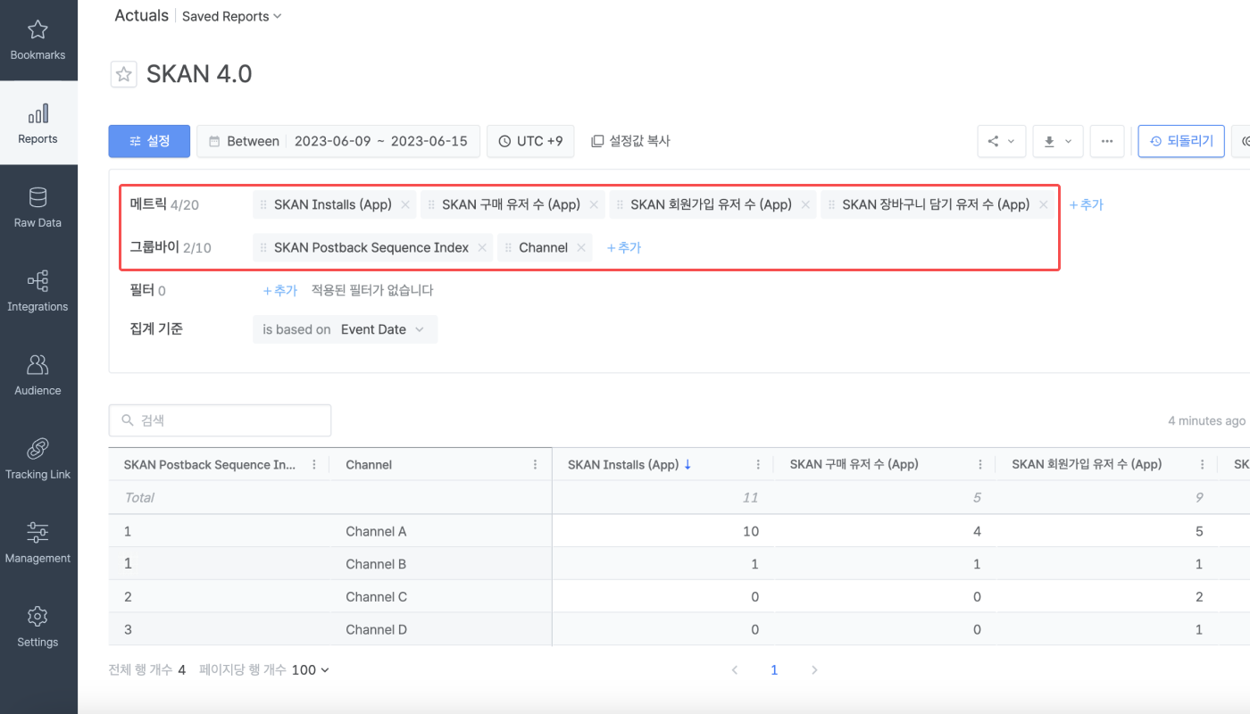This screenshot has height=714, width=1250.
Task: Select the Channel C cell
Action: click(x=376, y=596)
